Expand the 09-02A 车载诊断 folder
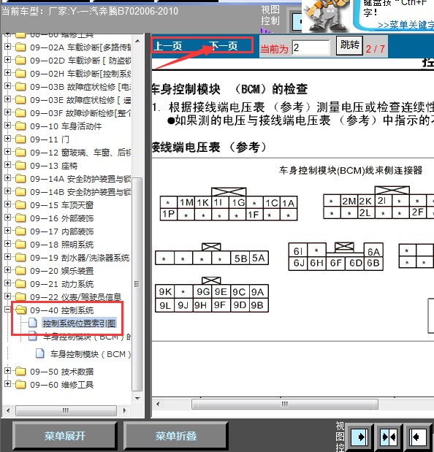The height and width of the screenshot is (452, 434). point(8,47)
